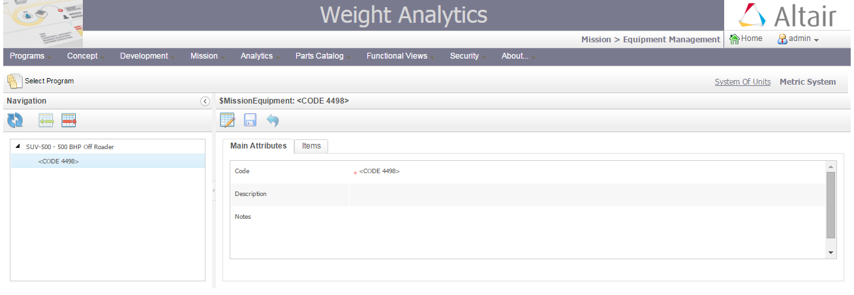Select the <CODE 4498> tree item
Viewport: 854px width, 295px height.
[108, 161]
